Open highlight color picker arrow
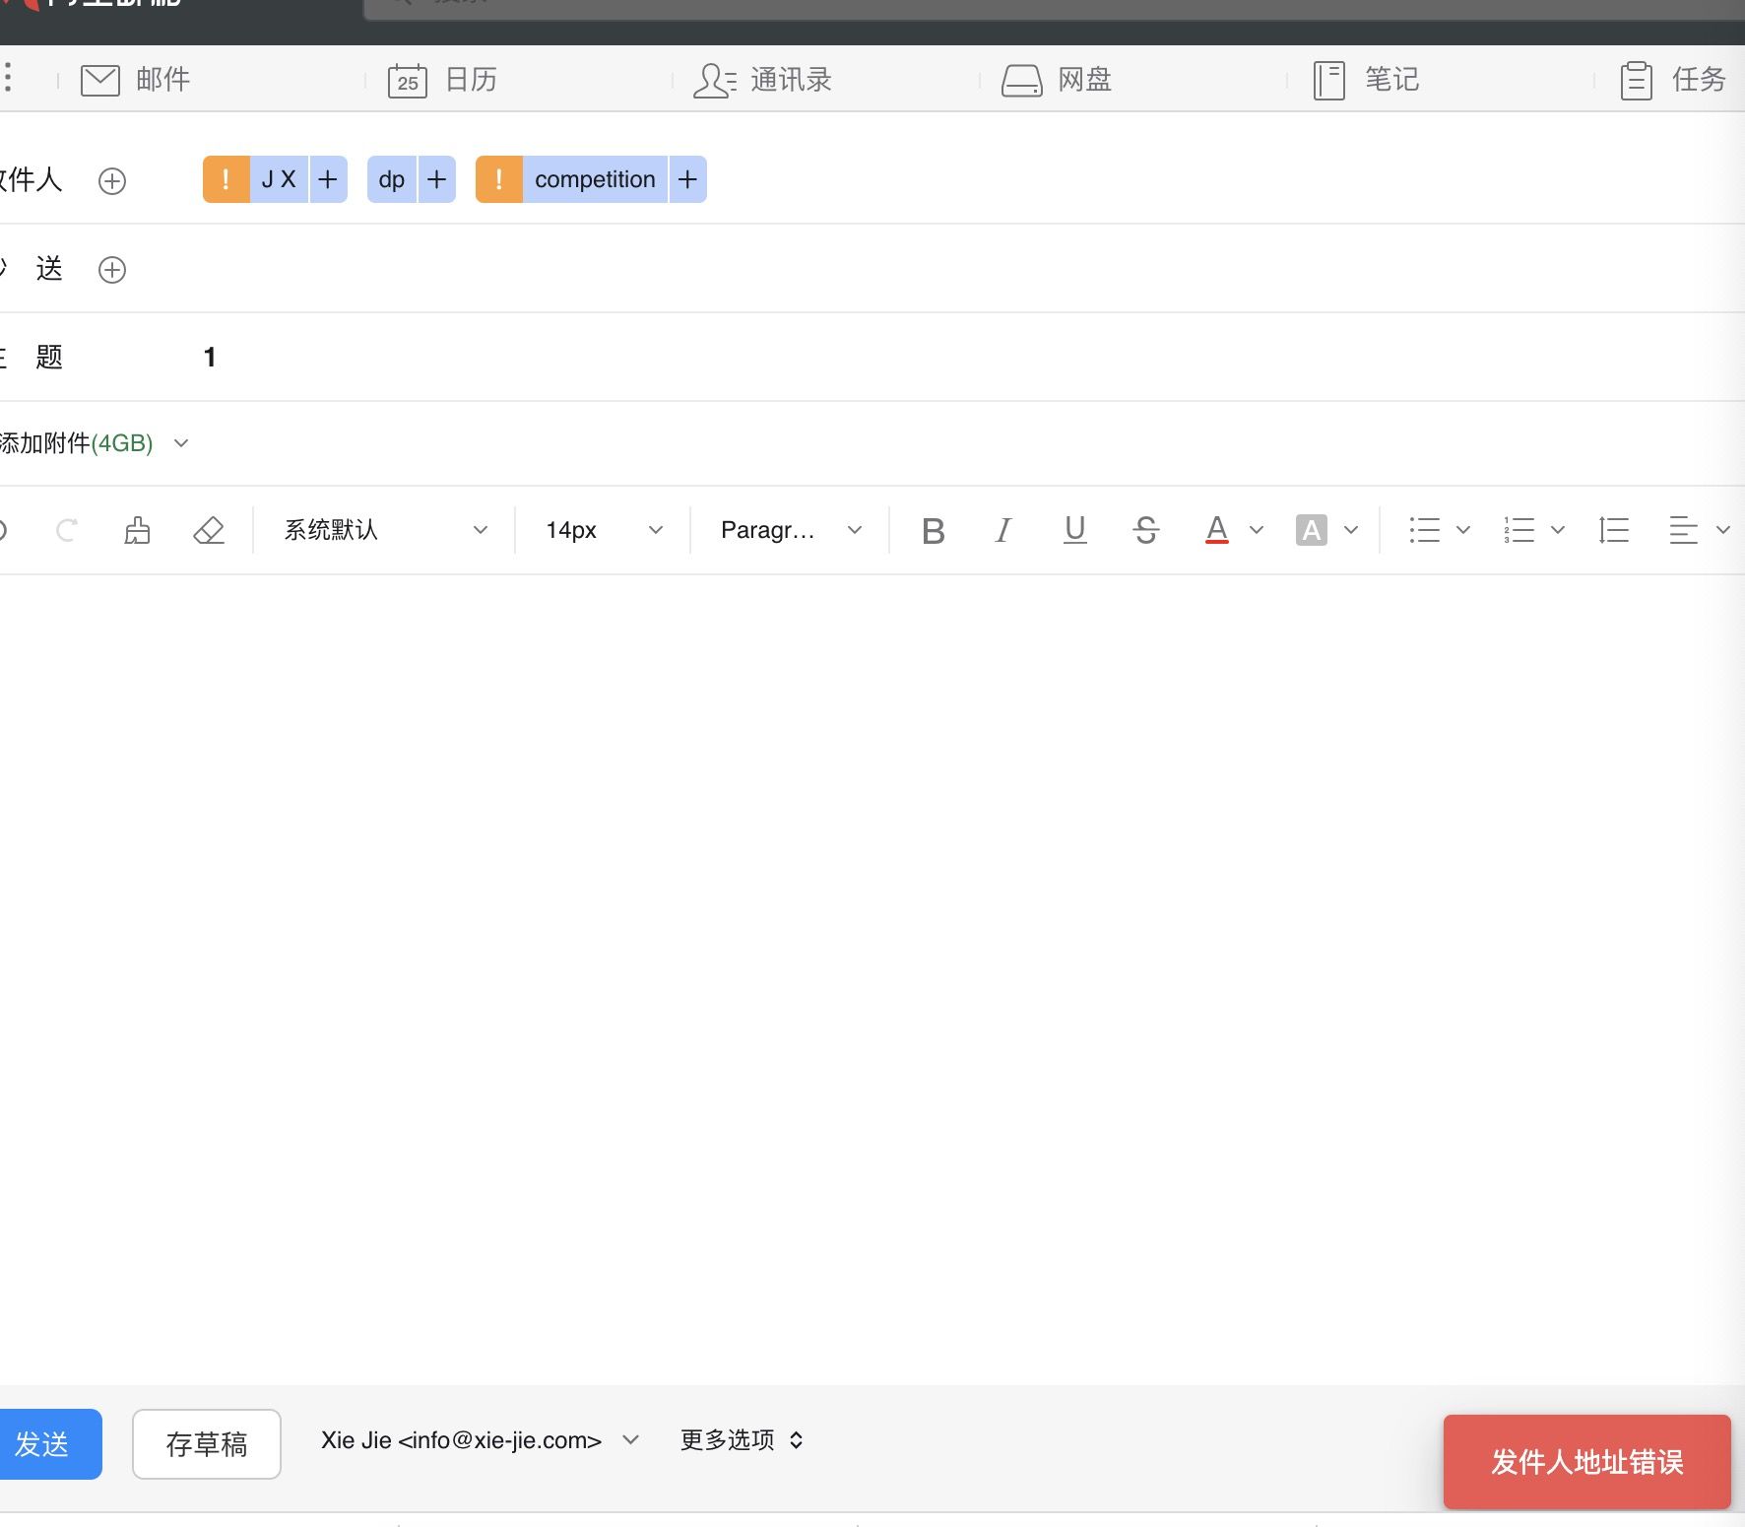 point(1351,530)
